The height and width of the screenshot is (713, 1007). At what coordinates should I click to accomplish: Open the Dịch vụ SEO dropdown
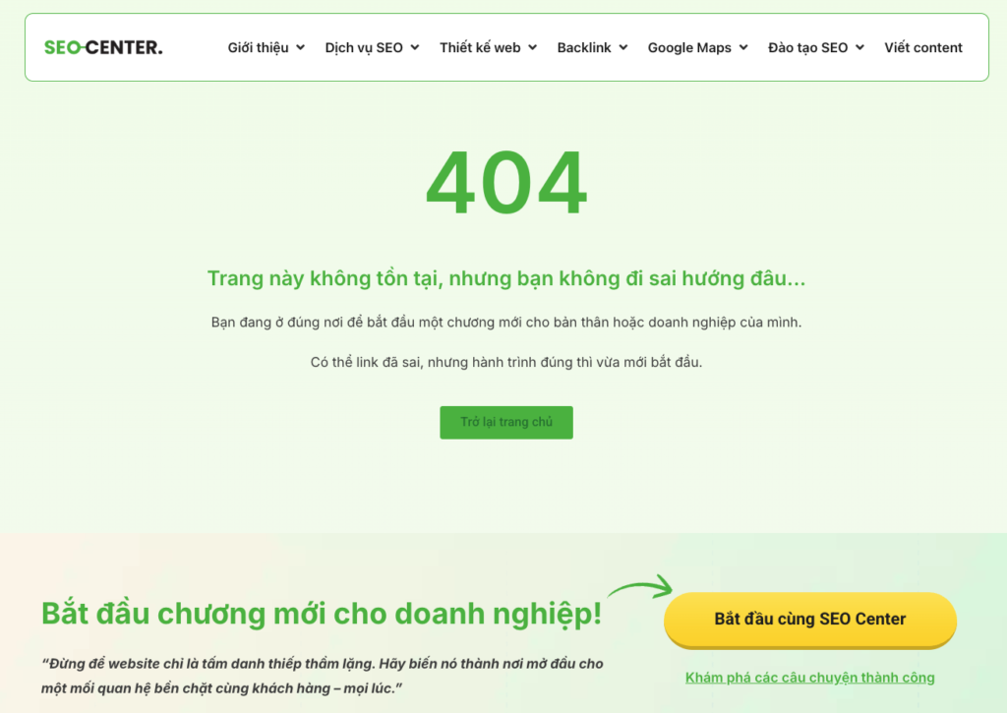coord(414,47)
